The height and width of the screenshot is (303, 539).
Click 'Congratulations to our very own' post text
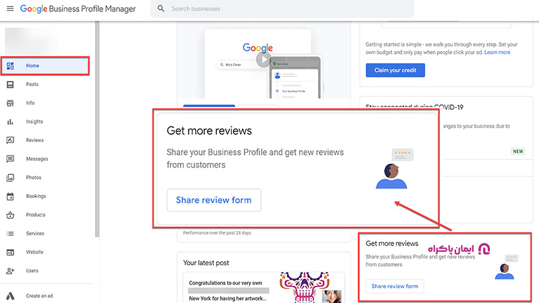[x=226, y=283]
